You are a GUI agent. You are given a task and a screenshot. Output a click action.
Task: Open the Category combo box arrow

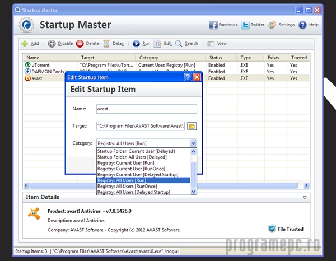click(193, 143)
